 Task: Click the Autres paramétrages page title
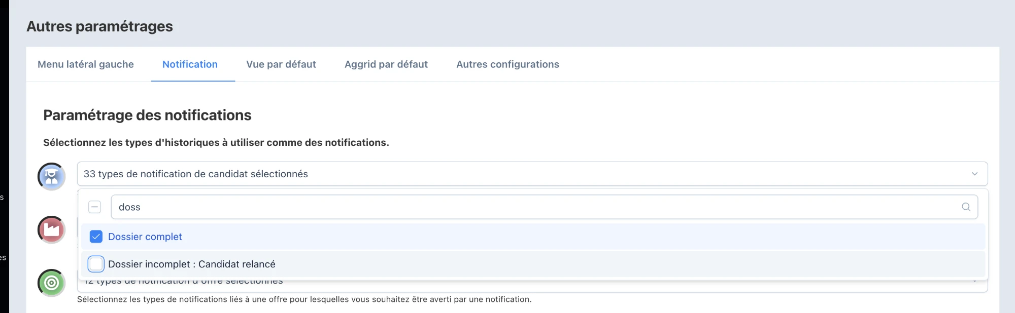[99, 26]
